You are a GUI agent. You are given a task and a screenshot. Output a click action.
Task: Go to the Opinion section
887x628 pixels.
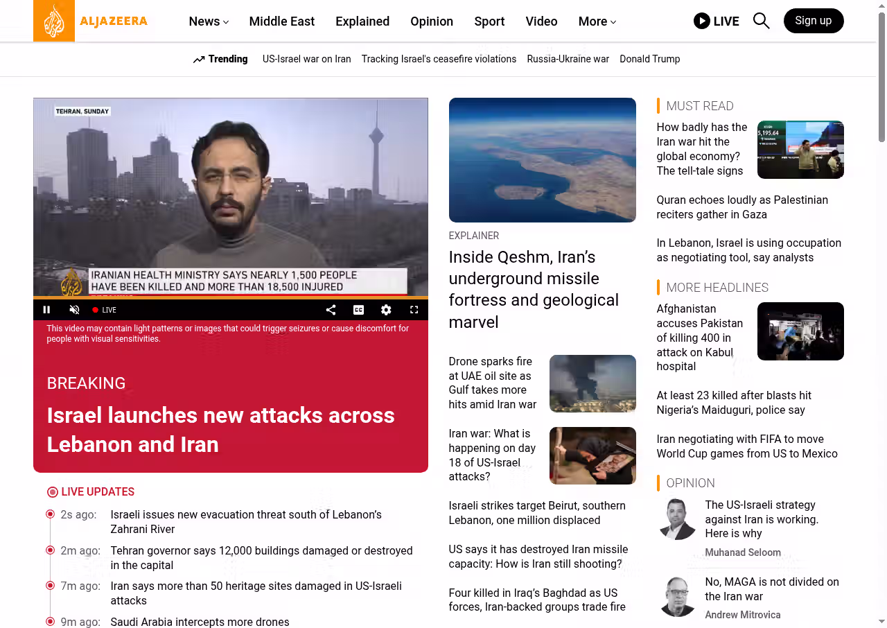point(432,21)
